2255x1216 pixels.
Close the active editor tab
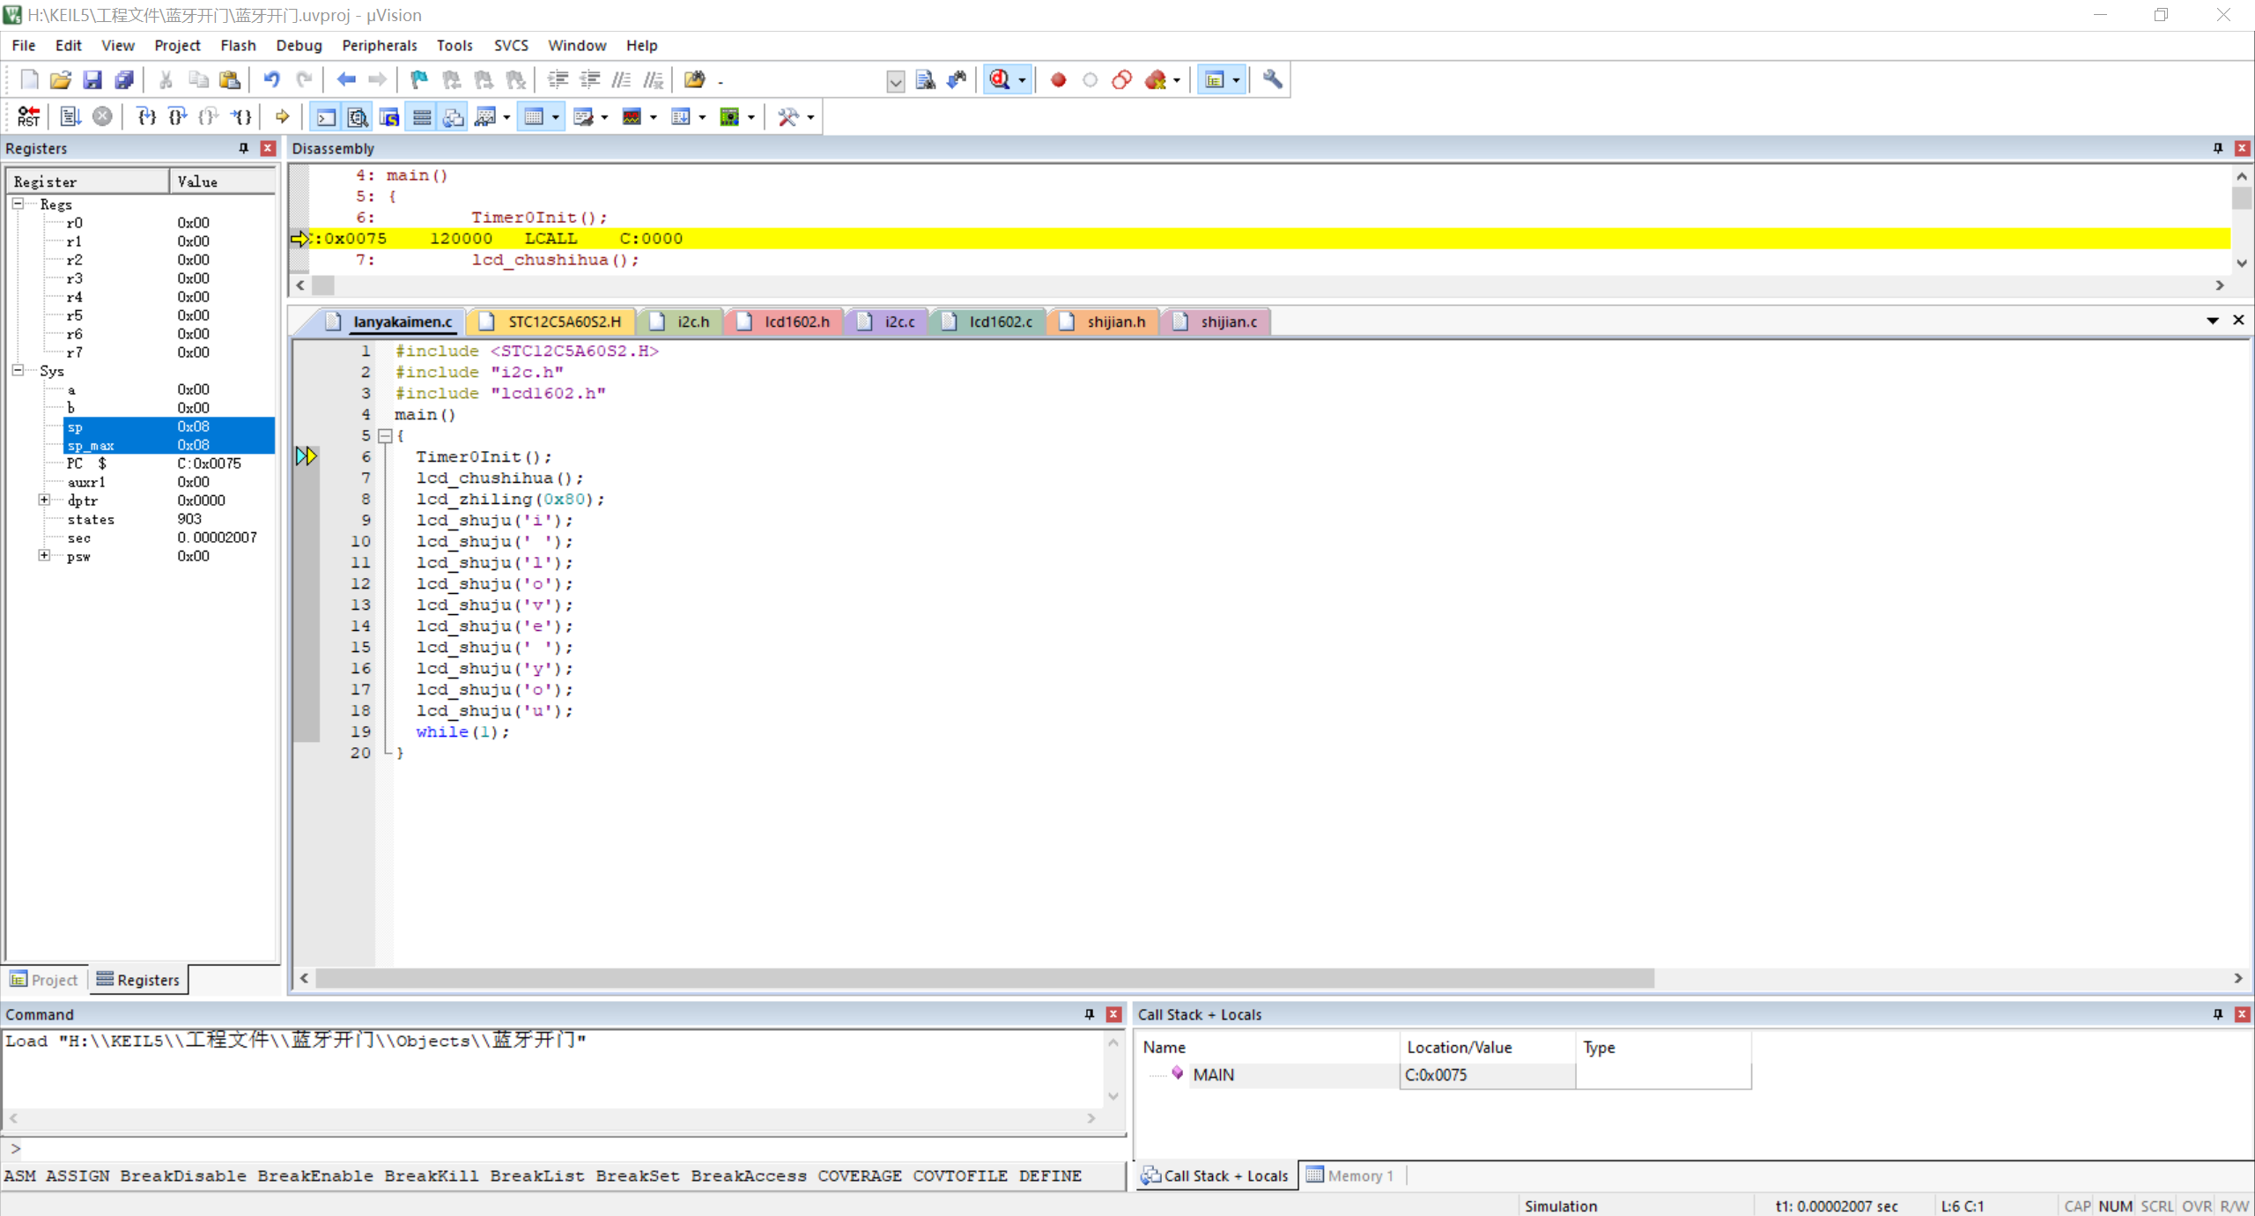coord(2238,320)
